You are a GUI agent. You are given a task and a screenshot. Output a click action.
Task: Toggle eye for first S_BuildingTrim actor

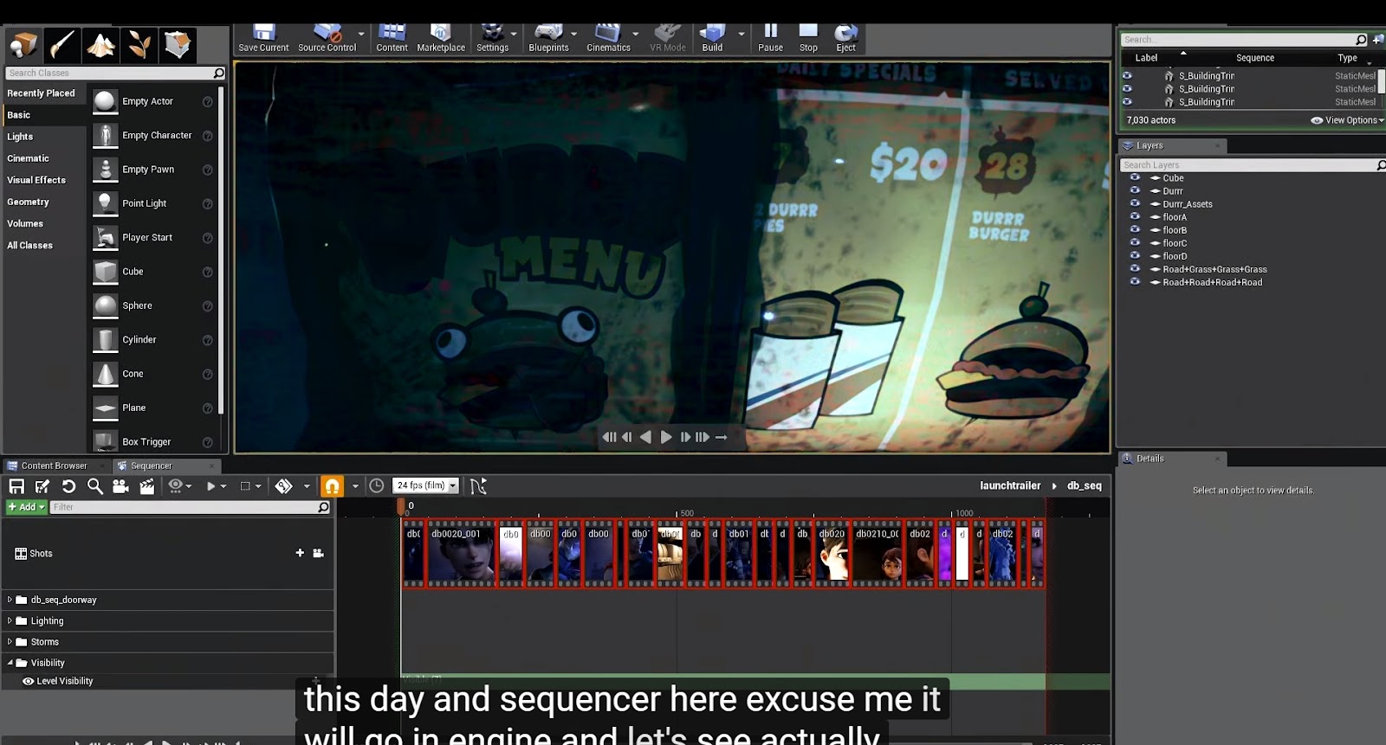1127,75
